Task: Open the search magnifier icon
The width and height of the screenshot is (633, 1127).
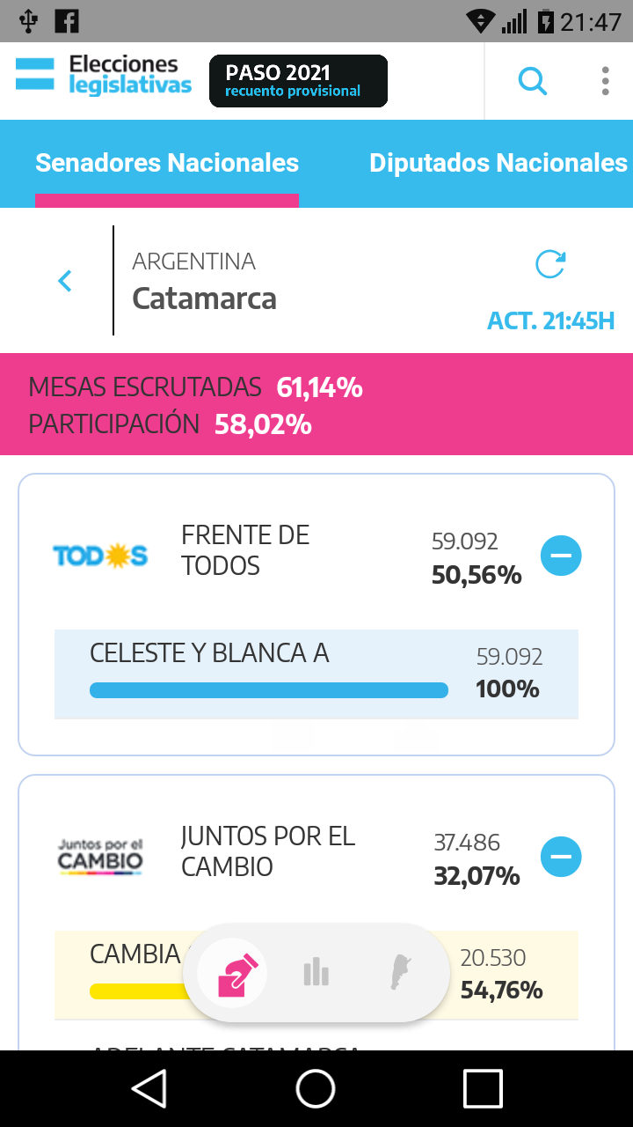Action: 533,81
